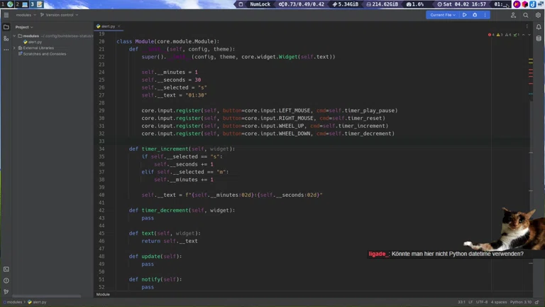545x307 pixels.
Task: Open the Structure tool window icon
Action: pyautogui.click(x=6, y=38)
